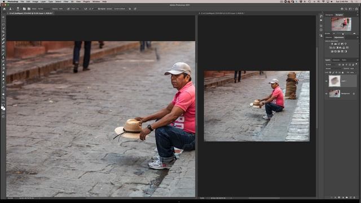Open layer blend mode dropdown Normal
The image size is (361, 203).
click(334, 69)
